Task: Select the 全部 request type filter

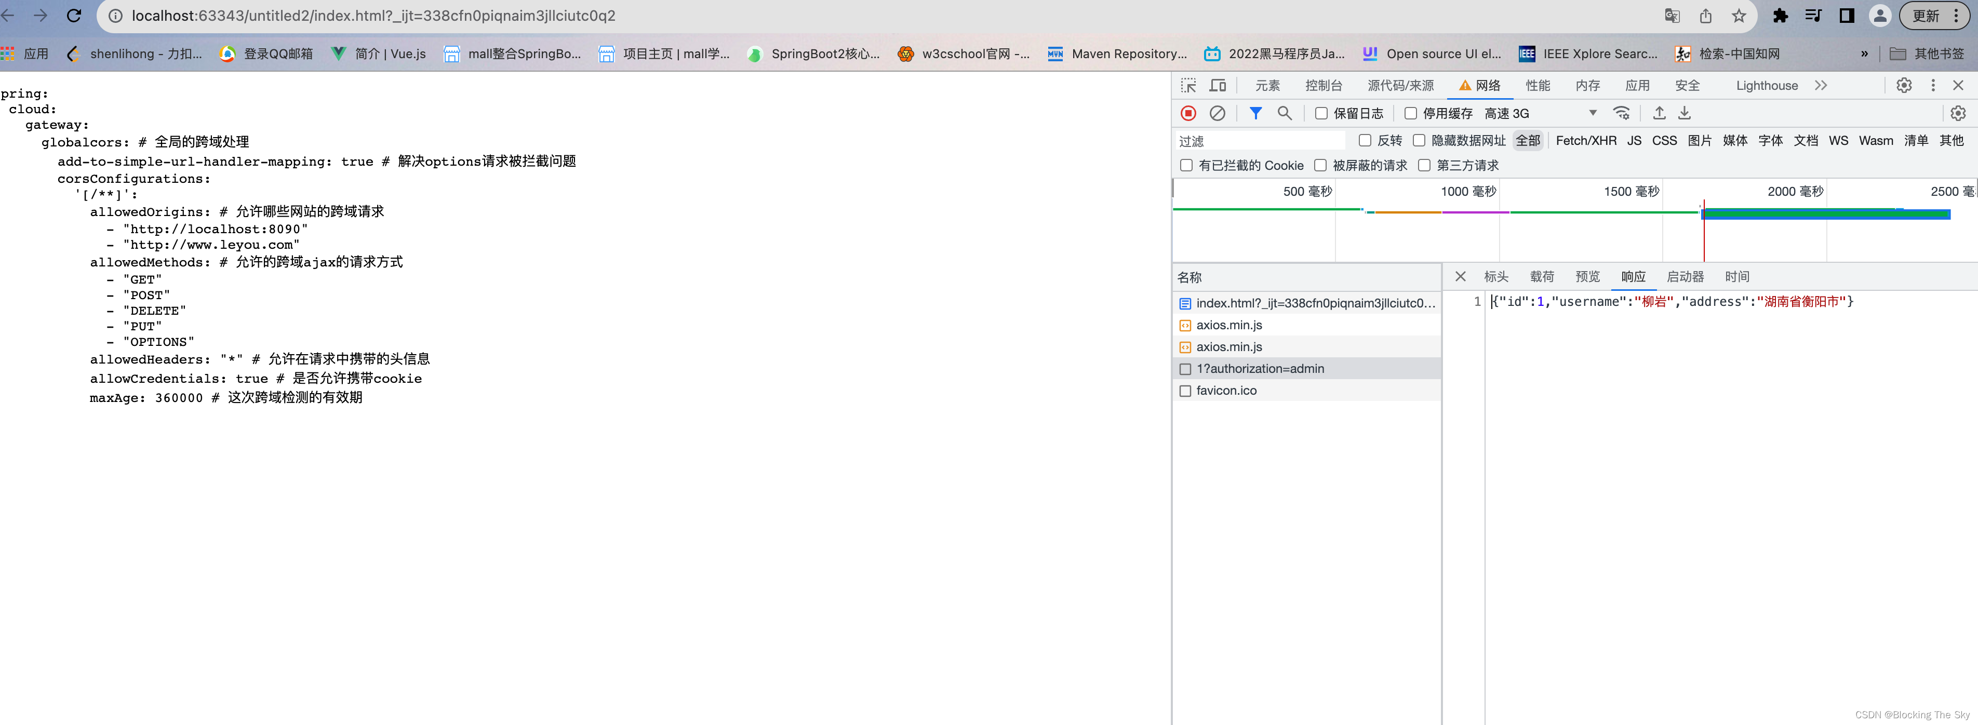Action: [x=1527, y=141]
